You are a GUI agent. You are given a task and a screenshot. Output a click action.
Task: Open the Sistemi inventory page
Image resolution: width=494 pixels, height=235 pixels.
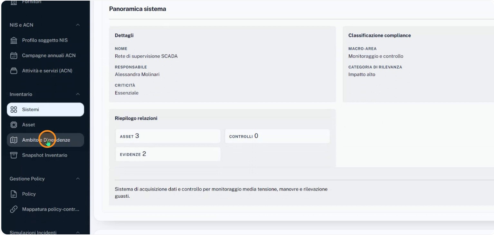45,109
